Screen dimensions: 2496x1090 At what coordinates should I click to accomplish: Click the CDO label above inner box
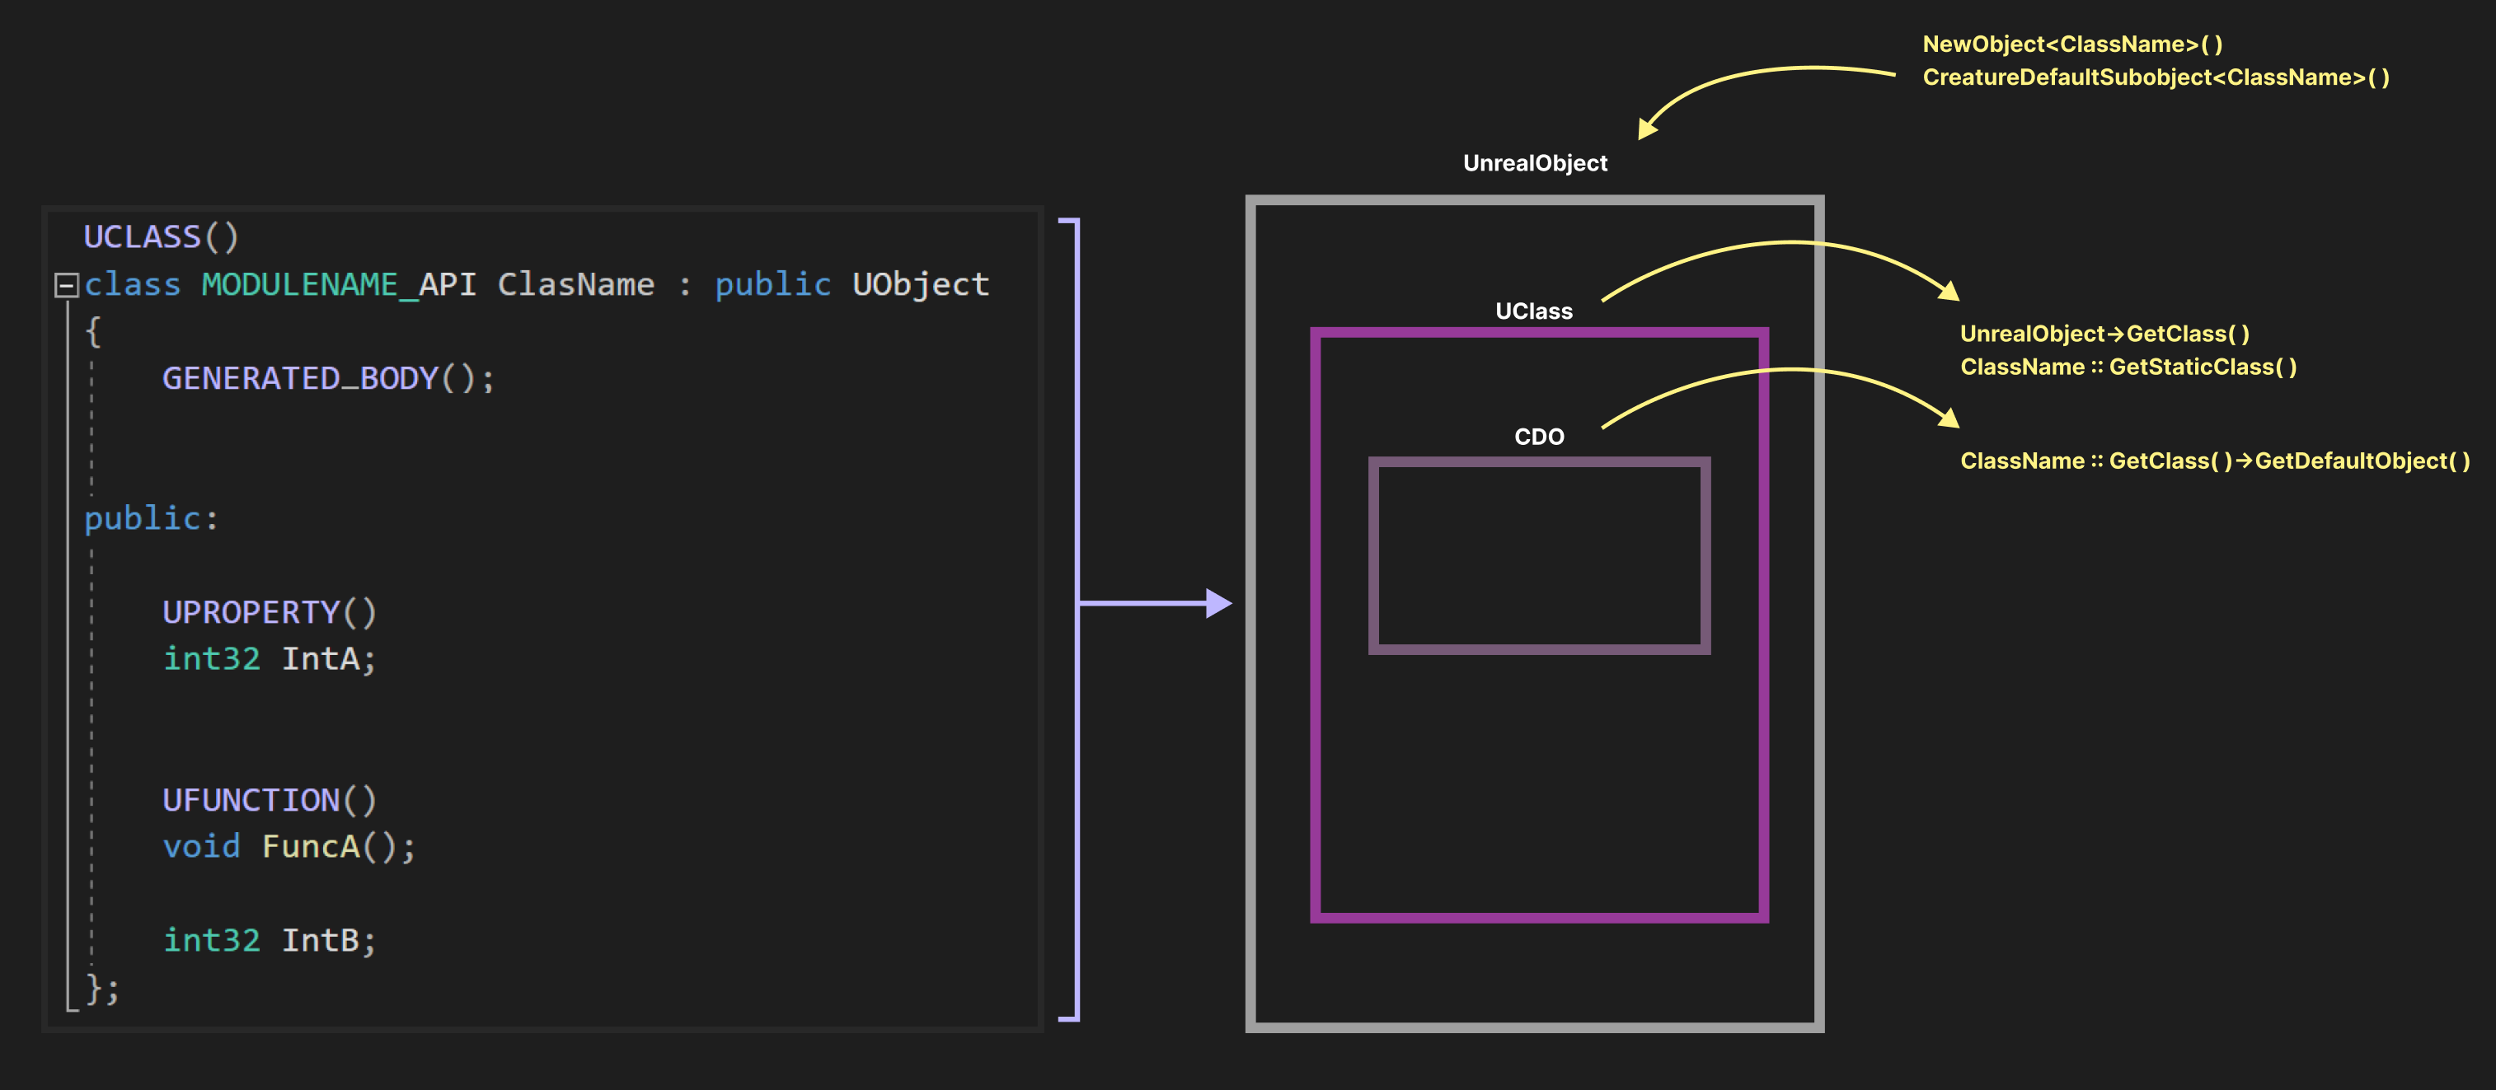click(1539, 437)
